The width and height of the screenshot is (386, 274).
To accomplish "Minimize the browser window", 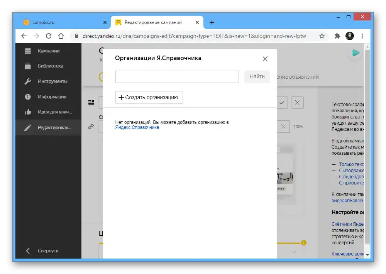I will tap(338, 17).
